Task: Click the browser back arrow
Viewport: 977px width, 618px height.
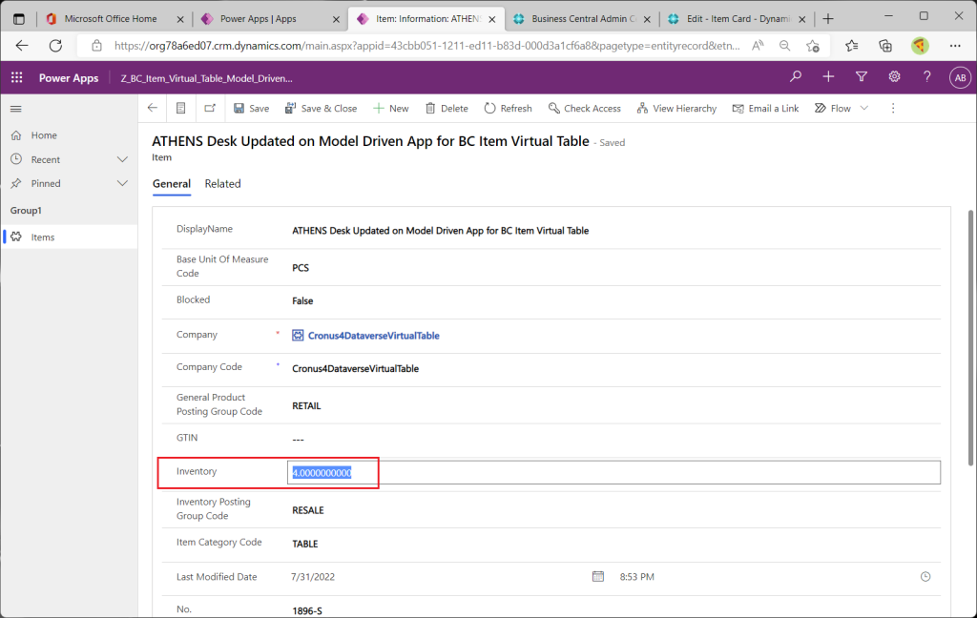Action: pos(22,46)
